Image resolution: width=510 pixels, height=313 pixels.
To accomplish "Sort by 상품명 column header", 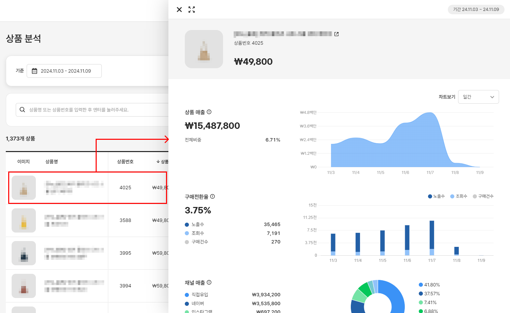I will pos(52,162).
